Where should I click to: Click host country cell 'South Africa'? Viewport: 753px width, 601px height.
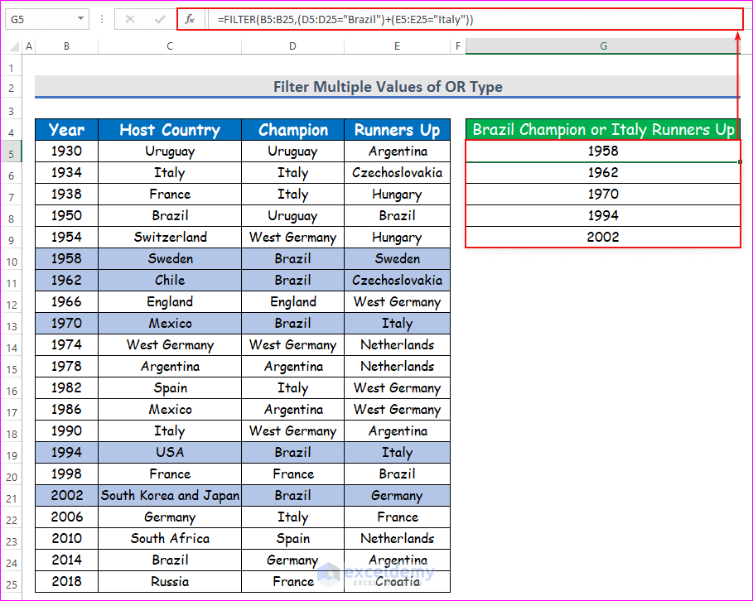coord(170,539)
